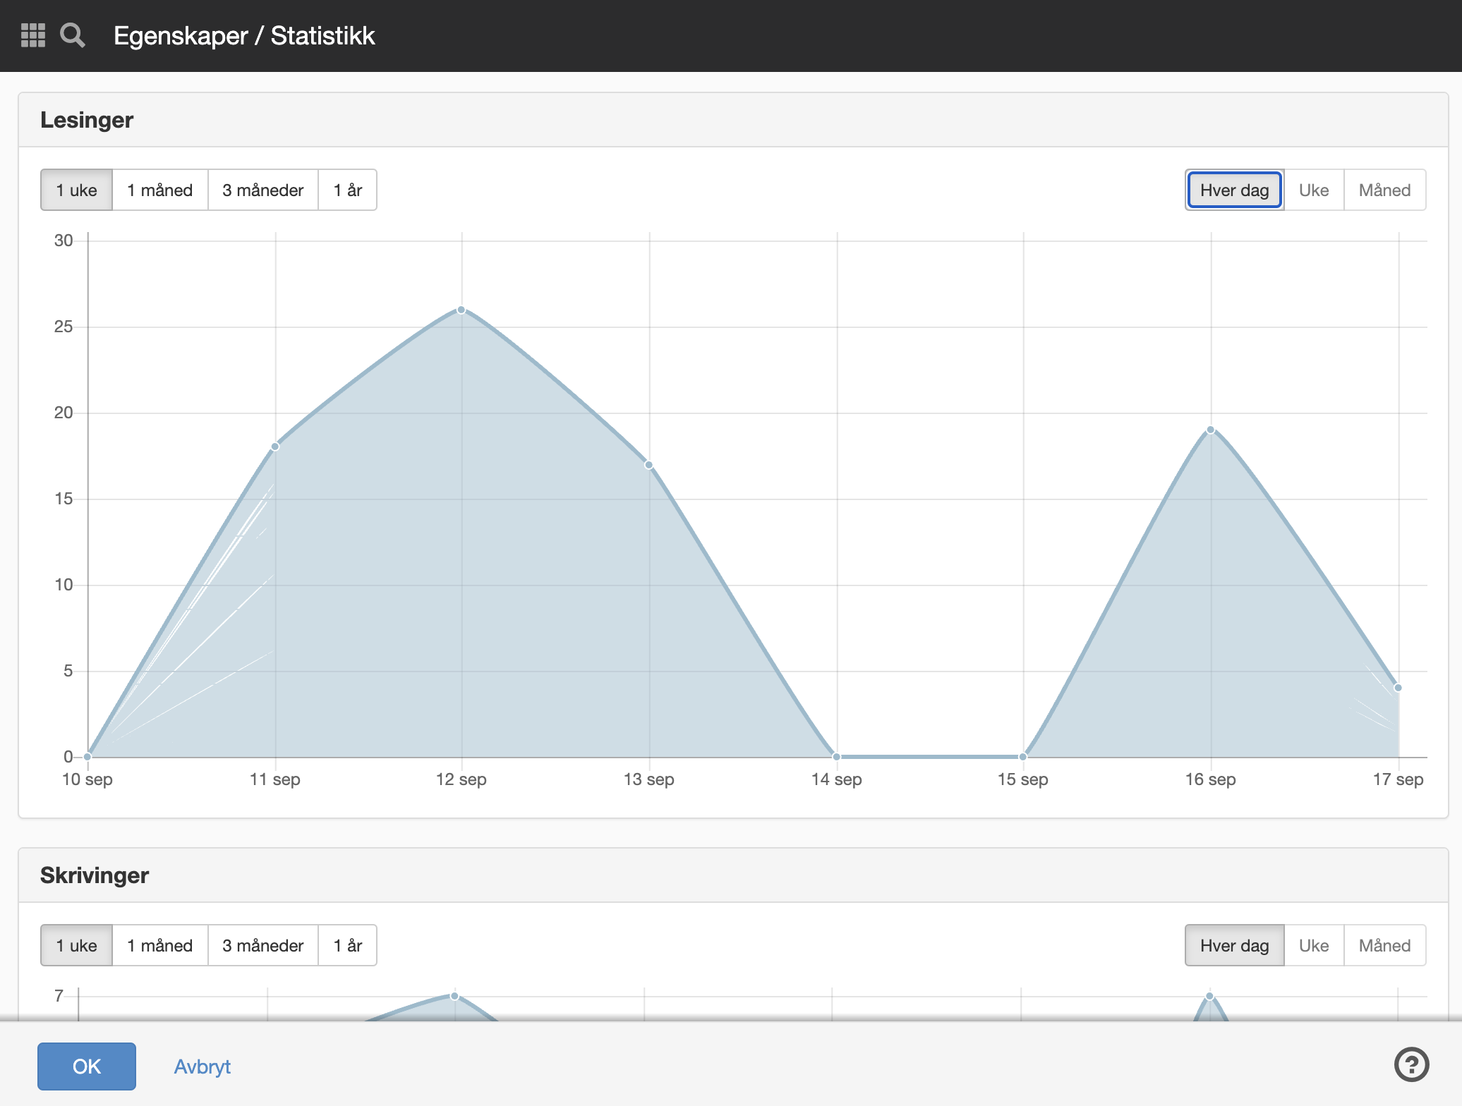Click the 16 sep axis label
The image size is (1462, 1106).
(1211, 779)
